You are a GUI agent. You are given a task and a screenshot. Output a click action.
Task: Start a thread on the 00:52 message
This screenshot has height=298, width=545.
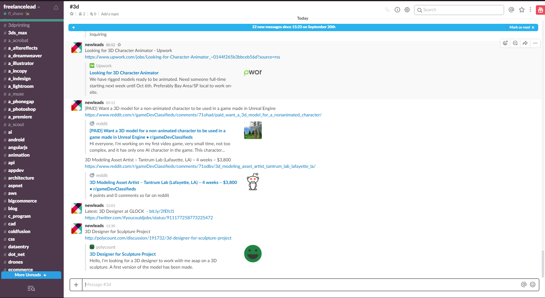click(x=515, y=43)
